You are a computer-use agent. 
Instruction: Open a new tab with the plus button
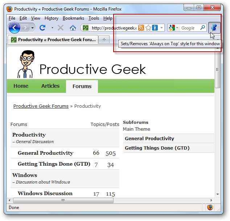click(x=104, y=39)
